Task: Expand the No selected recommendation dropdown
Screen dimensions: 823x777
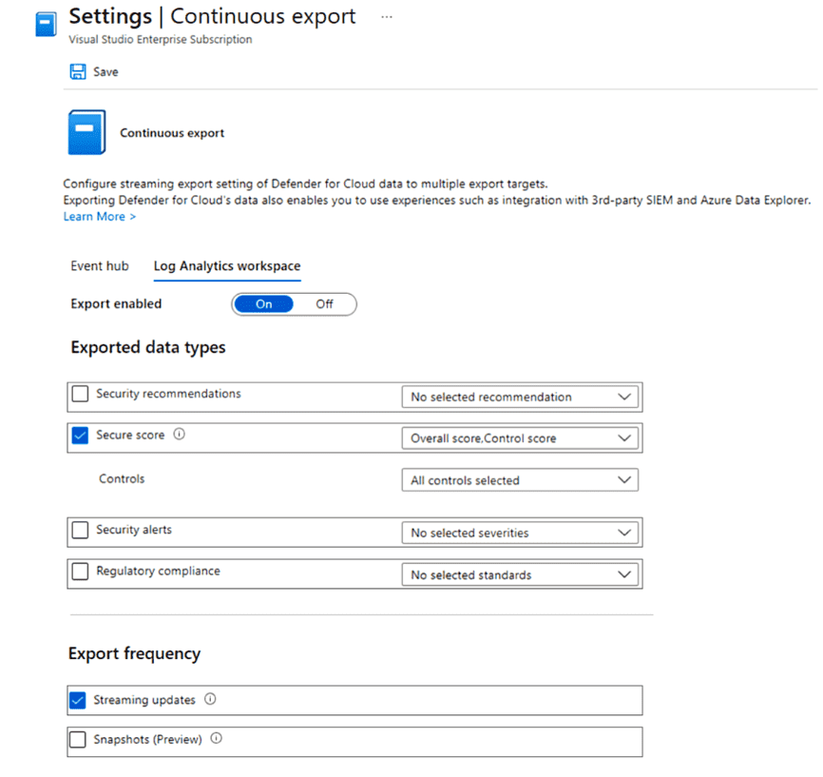Action: tap(520, 397)
